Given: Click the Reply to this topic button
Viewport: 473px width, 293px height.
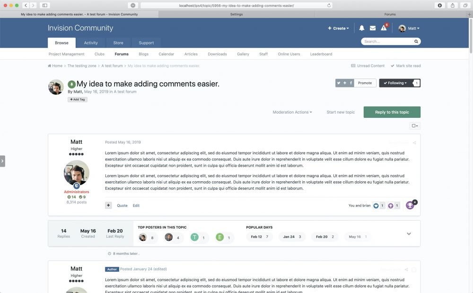Looking at the screenshot, I should point(392,112).
